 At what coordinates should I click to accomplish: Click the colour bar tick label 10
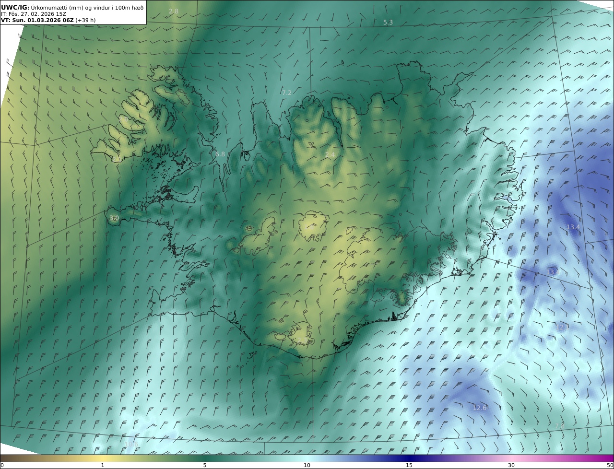coord(307,465)
